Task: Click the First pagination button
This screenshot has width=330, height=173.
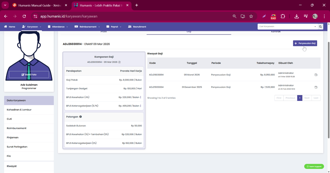Action: tap(279, 98)
